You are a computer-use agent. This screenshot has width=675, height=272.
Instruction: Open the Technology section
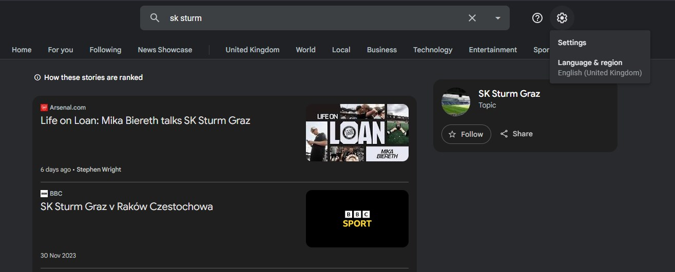click(433, 50)
